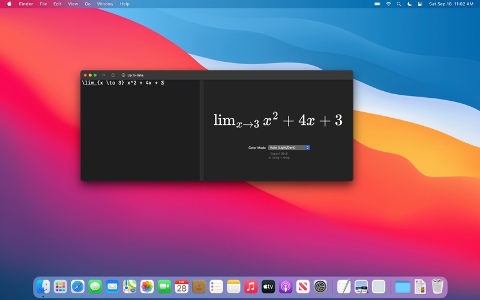This screenshot has height=300, width=480.
Task: Open Contacts from the Dock
Action: coord(199,287)
